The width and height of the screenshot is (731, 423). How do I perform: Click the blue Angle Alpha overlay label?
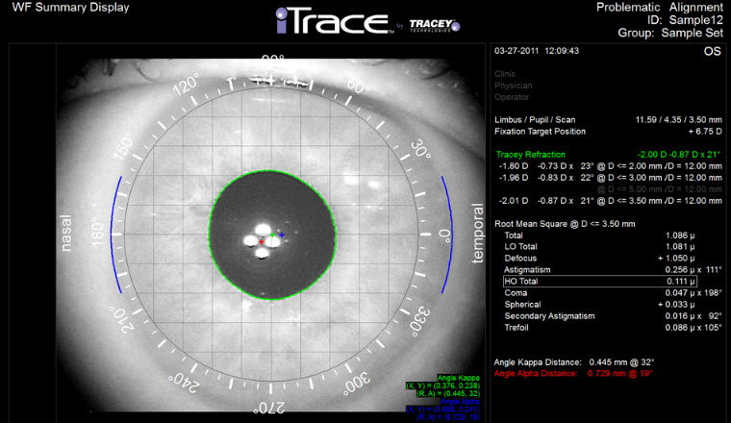click(x=460, y=401)
